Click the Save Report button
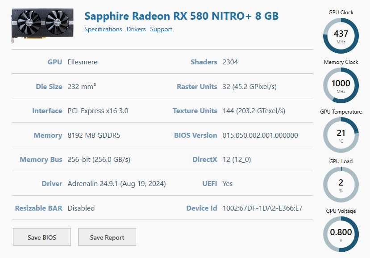 point(107,237)
